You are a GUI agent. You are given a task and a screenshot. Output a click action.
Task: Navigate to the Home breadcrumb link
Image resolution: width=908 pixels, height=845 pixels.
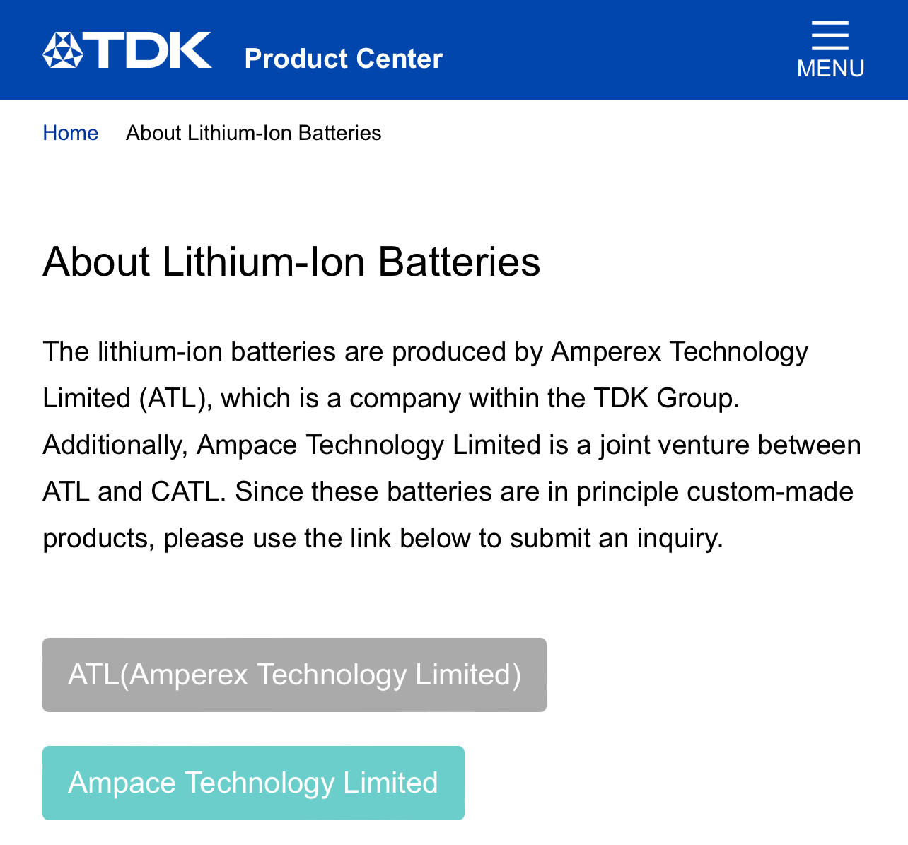(x=70, y=133)
